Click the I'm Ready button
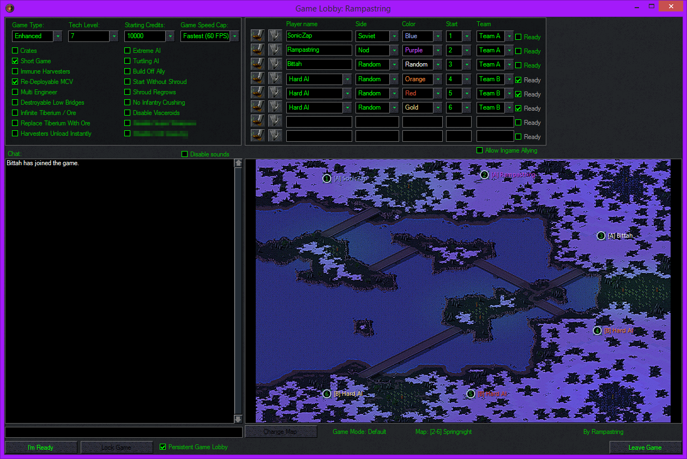This screenshot has height=459, width=687. point(41,448)
